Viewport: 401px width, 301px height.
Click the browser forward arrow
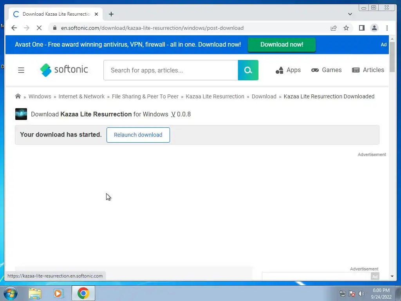[x=27, y=28]
